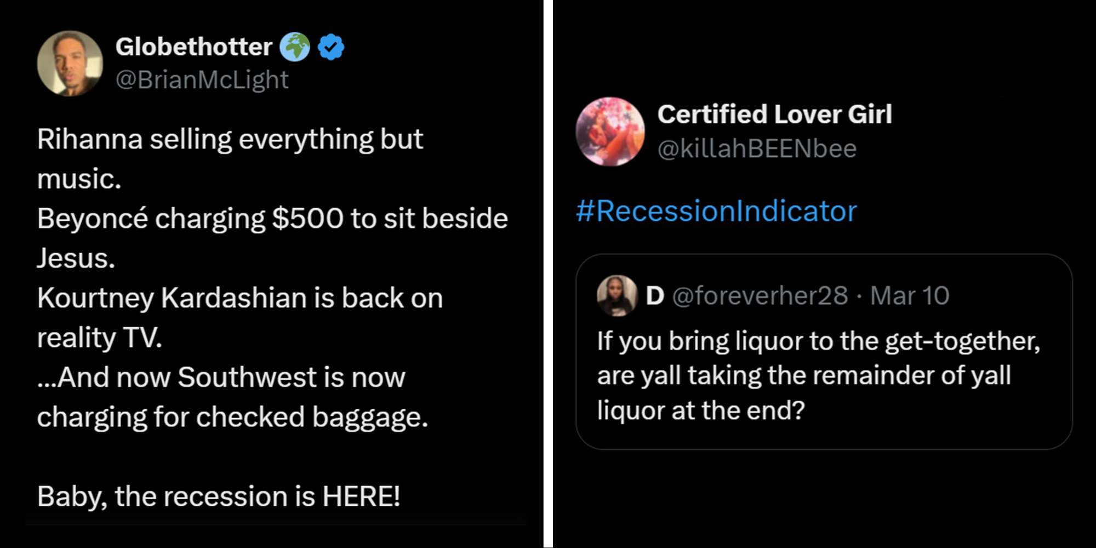This screenshot has width=1096, height=548.
Task: Click the Kourtney Kardashian reality TV line
Action: pyautogui.click(x=239, y=297)
